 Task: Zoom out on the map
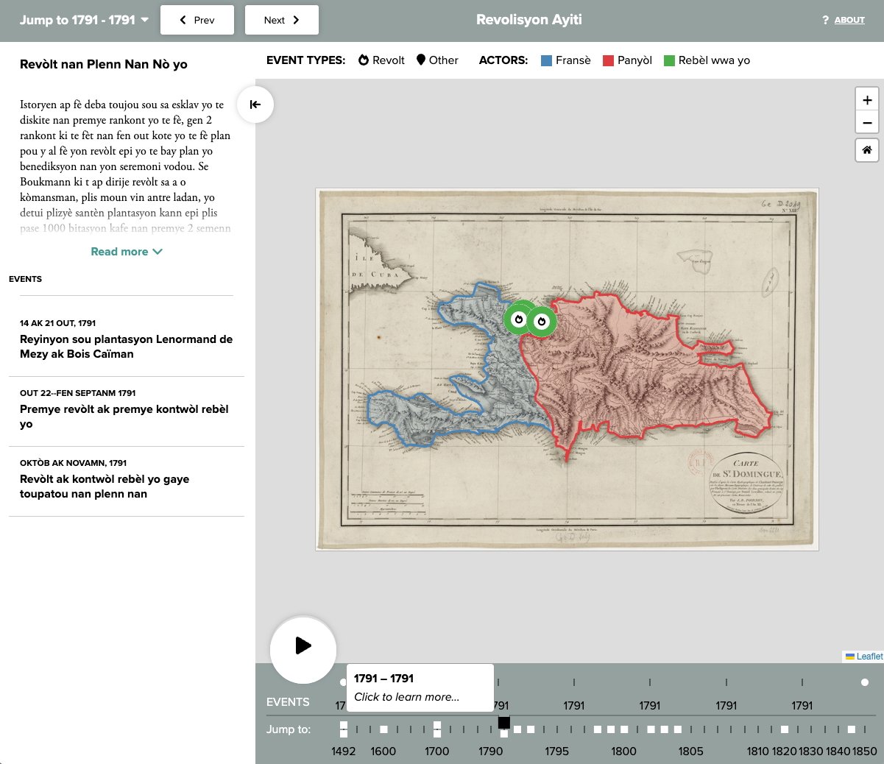click(x=867, y=123)
